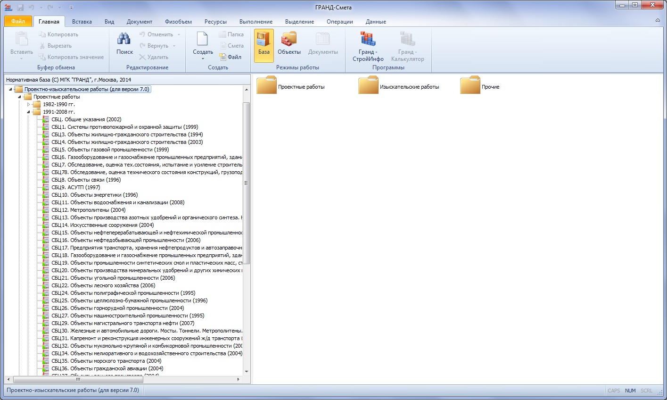Select 'СБЦ12. Метрополитены (2004)' in the tree
667x400 pixels.
tap(89, 210)
